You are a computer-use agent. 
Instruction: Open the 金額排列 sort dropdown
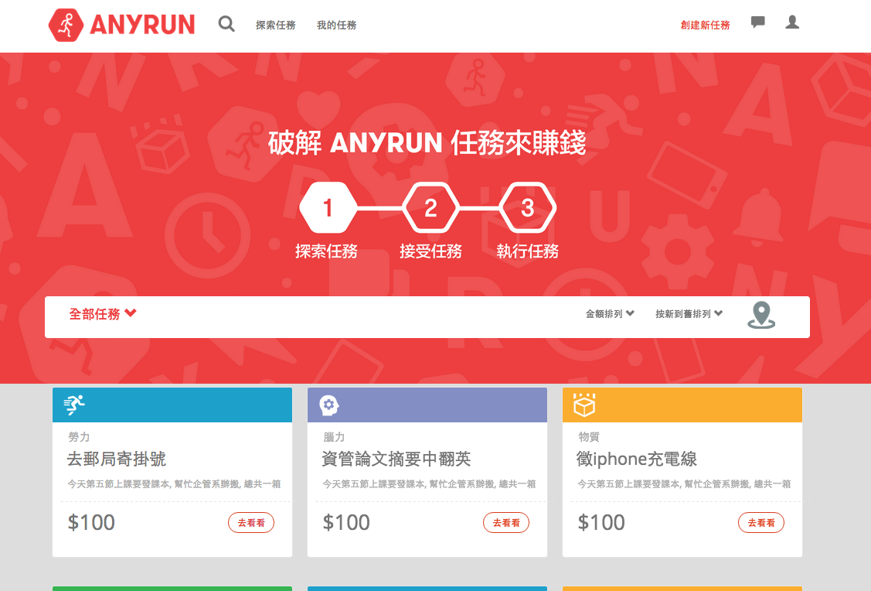(610, 314)
